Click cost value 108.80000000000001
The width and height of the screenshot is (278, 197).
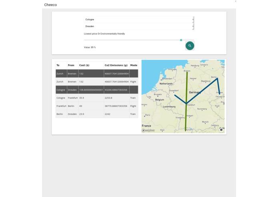pos(91,90)
